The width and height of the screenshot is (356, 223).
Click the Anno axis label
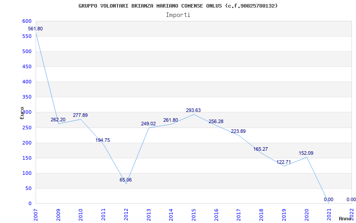coord(345,219)
